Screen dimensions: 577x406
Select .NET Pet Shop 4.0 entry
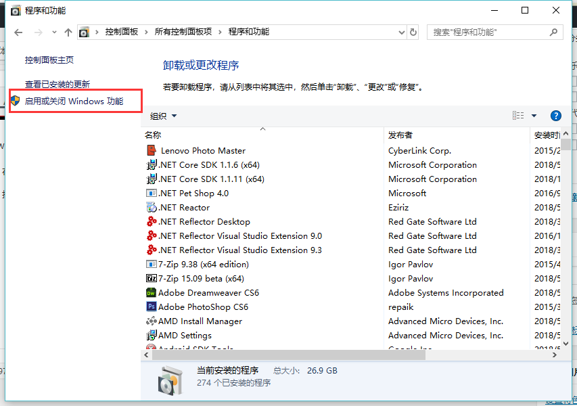click(x=193, y=194)
